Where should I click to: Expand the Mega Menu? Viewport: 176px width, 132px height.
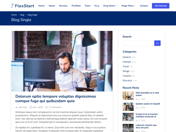pos(128,6)
